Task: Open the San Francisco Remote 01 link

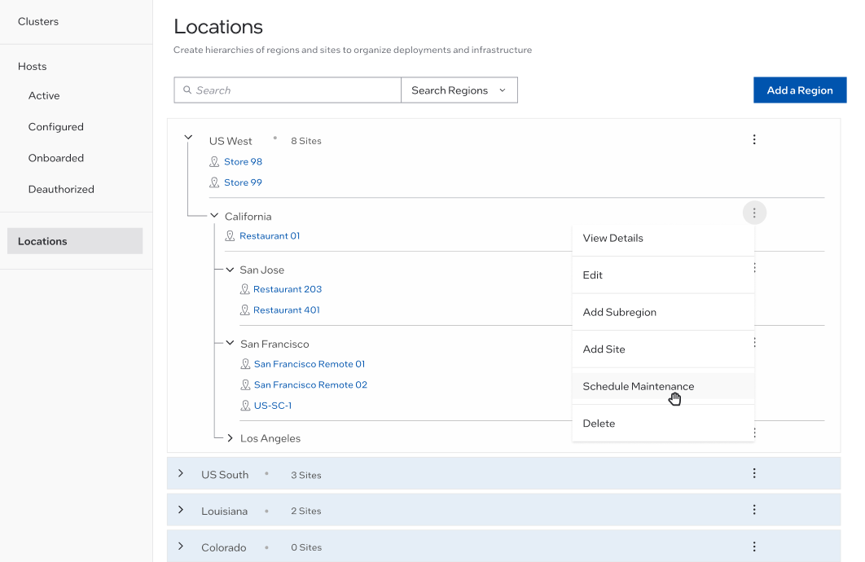Action: coord(310,364)
